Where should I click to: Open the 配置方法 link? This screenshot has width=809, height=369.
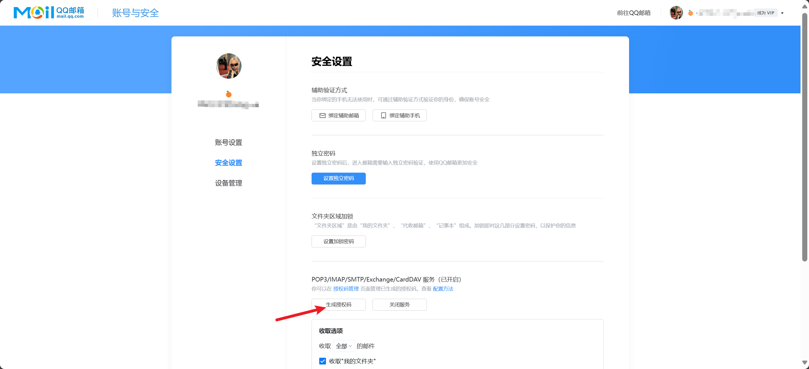tap(443, 289)
